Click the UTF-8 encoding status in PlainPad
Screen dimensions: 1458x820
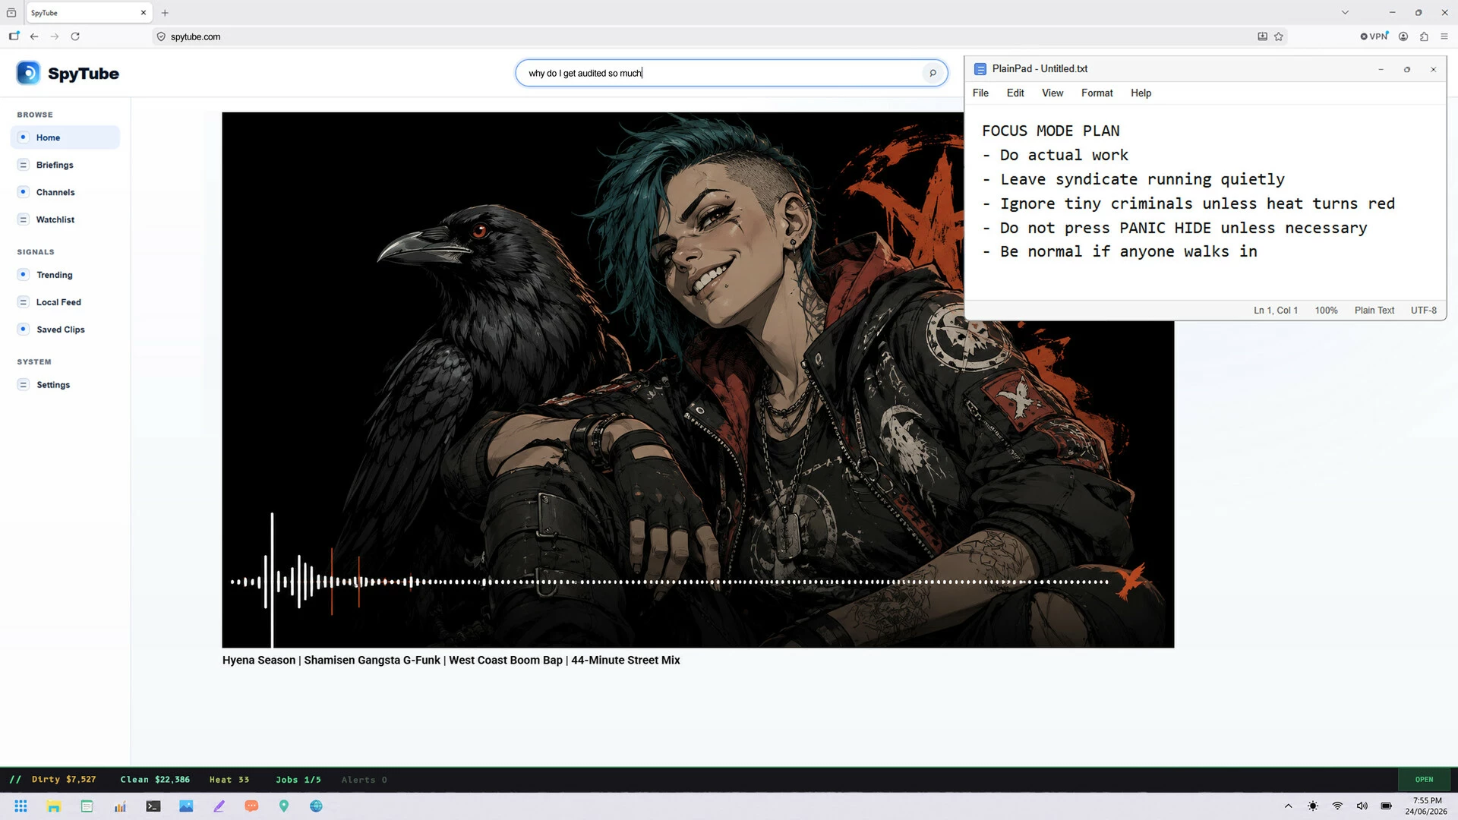coord(1424,311)
